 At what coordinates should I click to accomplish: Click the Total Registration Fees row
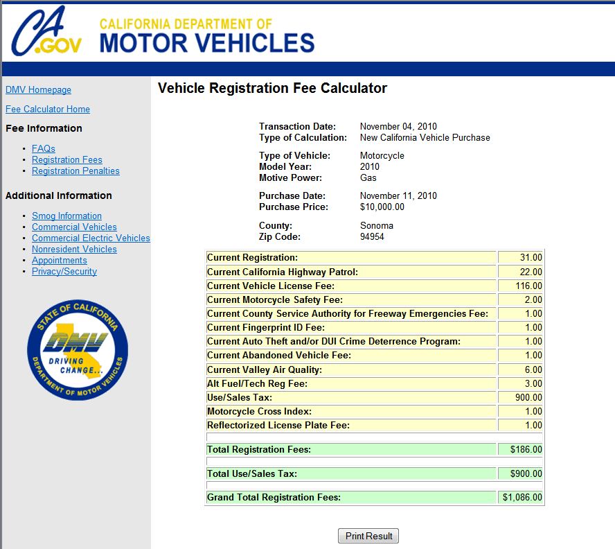coord(346,449)
